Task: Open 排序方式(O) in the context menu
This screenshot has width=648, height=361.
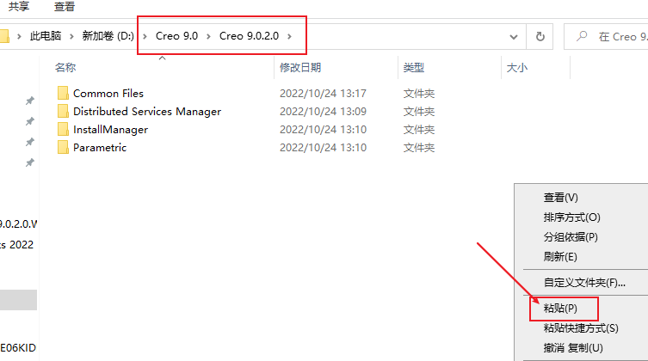Action: click(572, 217)
